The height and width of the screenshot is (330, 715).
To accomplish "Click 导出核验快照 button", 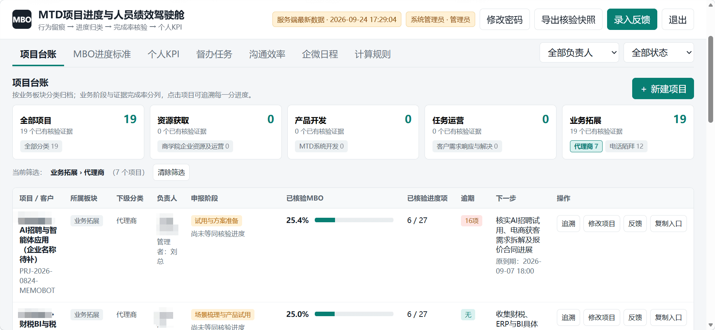I will 568,19.
